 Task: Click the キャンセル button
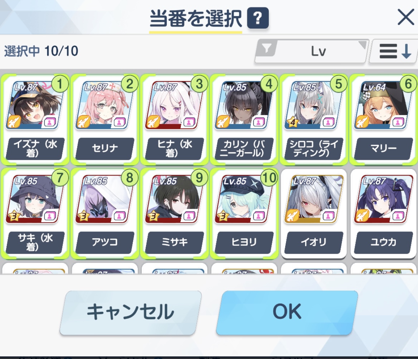(130, 312)
